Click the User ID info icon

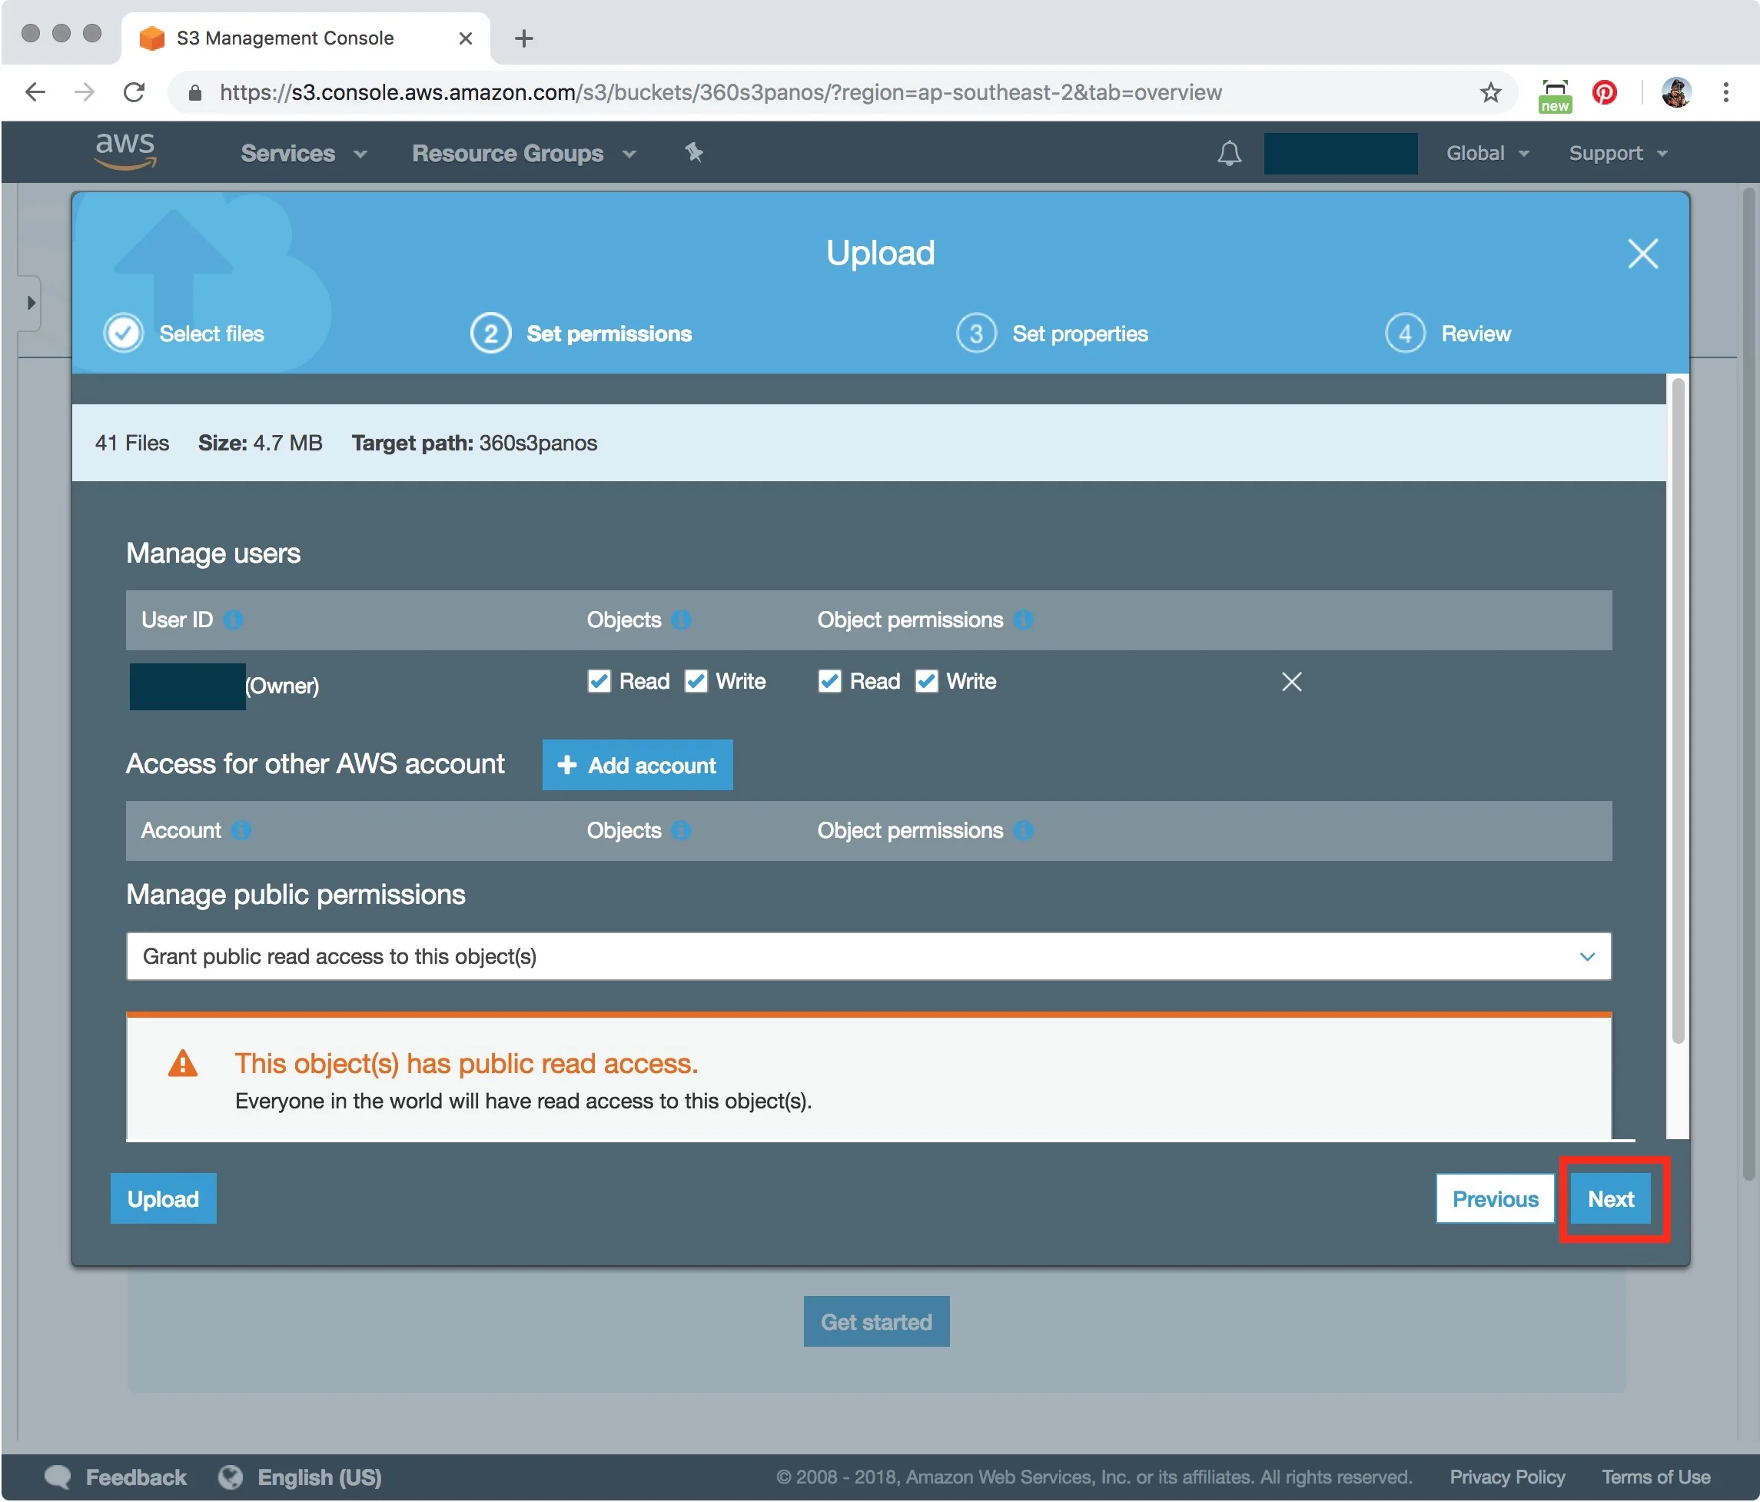point(234,620)
